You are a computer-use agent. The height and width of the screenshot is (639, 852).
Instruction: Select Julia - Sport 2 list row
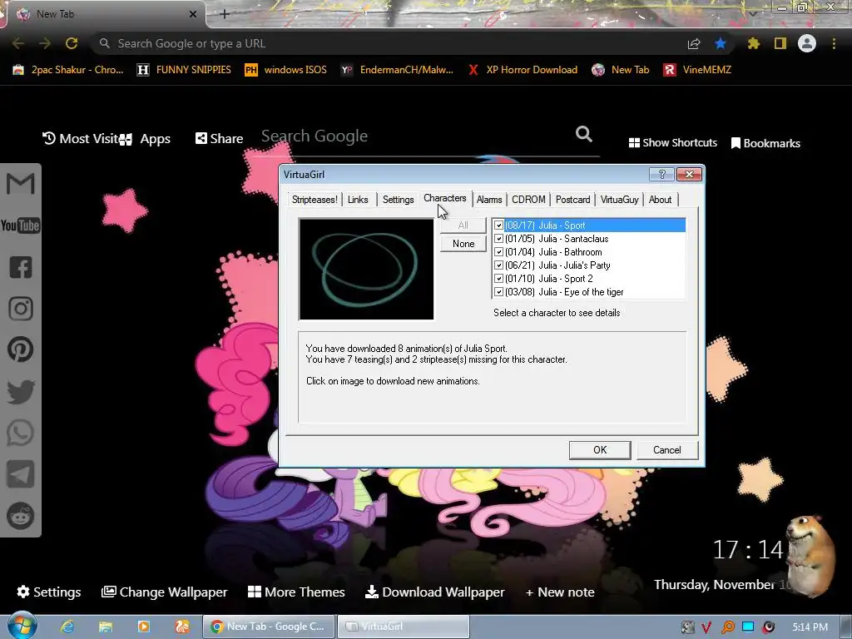click(589, 279)
